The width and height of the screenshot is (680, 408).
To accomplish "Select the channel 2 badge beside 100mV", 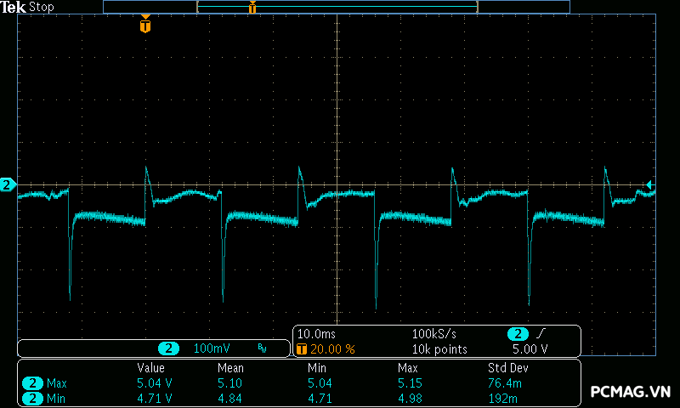I will pos(170,348).
